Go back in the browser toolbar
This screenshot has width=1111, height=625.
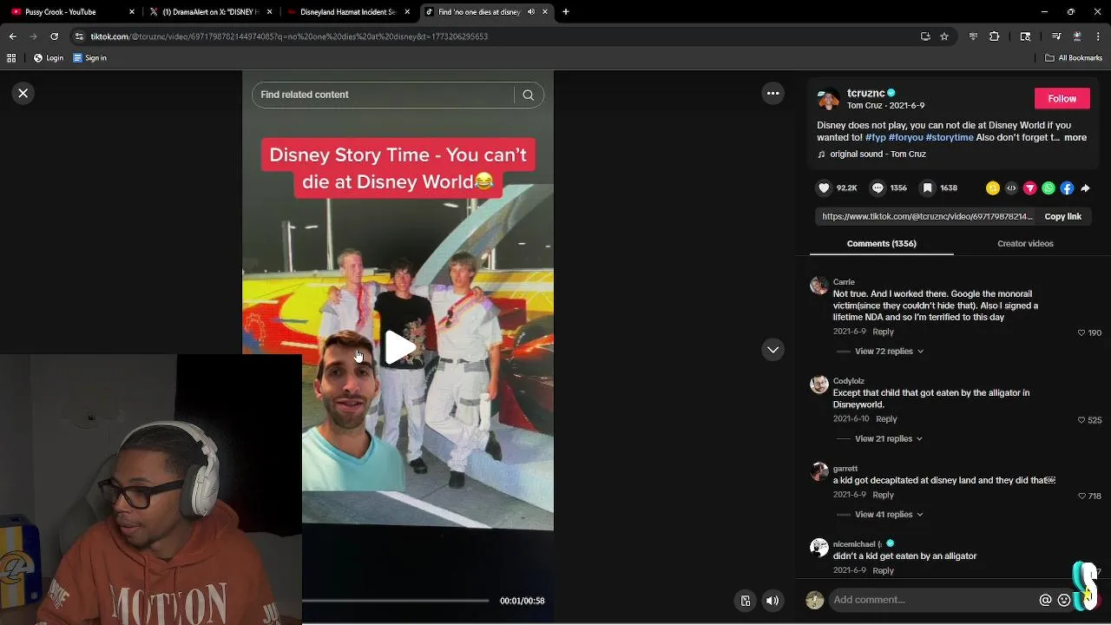tap(13, 36)
